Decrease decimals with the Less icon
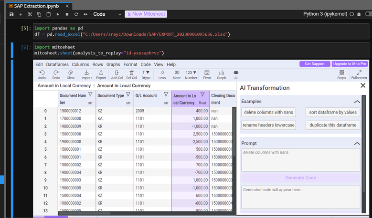This screenshot has height=218, width=372. pyautogui.click(x=162, y=74)
